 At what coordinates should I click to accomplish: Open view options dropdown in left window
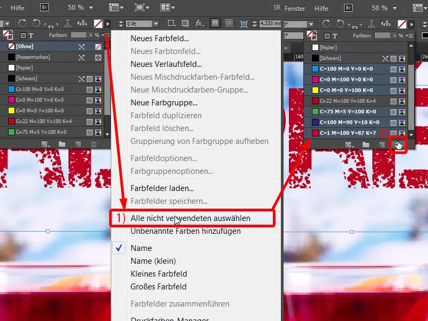point(116,7)
